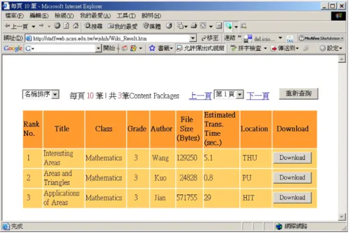Click scrollbar down arrow
The width and height of the screenshot is (350, 234).
[342, 216]
